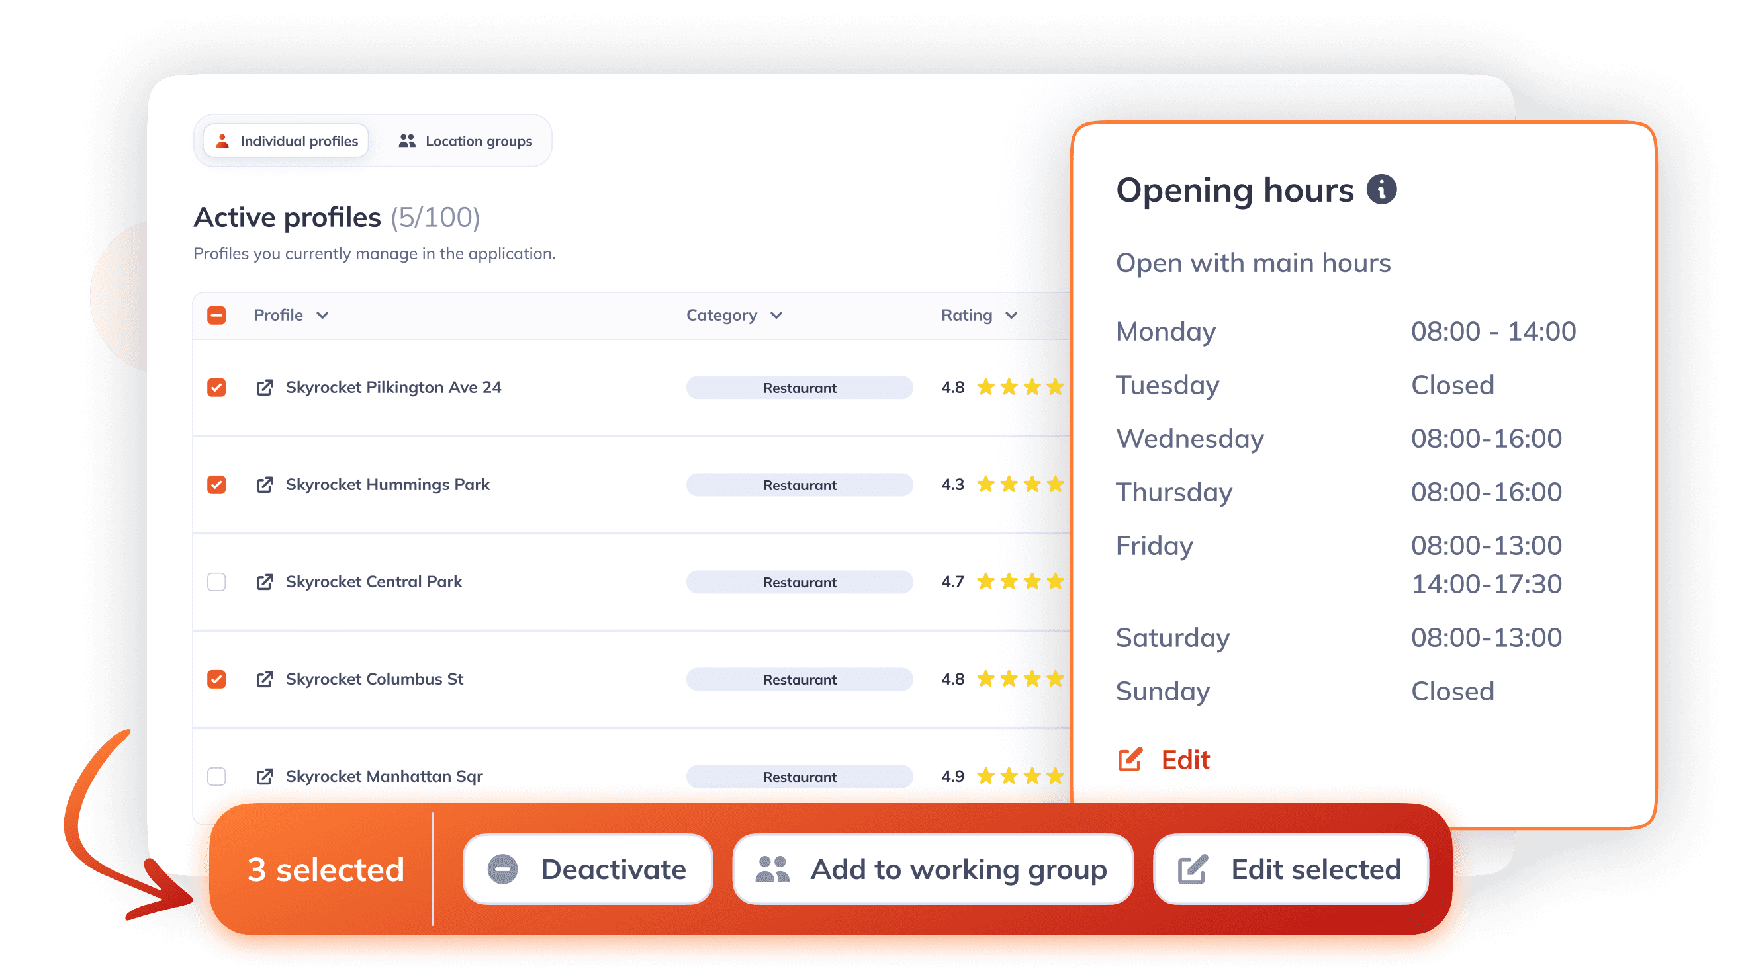The image size is (1738, 973).
Task: Click the Opening hours info icon
Action: click(1381, 189)
